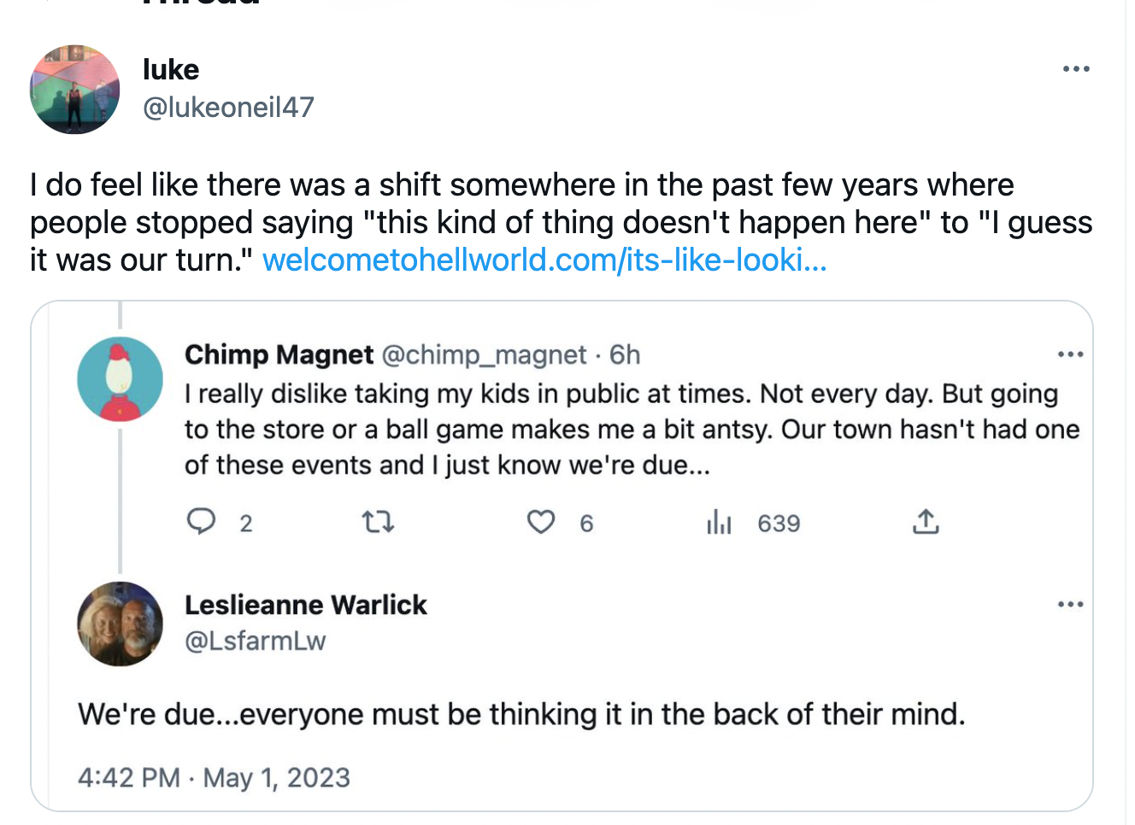Open more options on Leslieanne Warlick's tweet
The width and height of the screenshot is (1135, 825).
pyautogui.click(x=1070, y=605)
